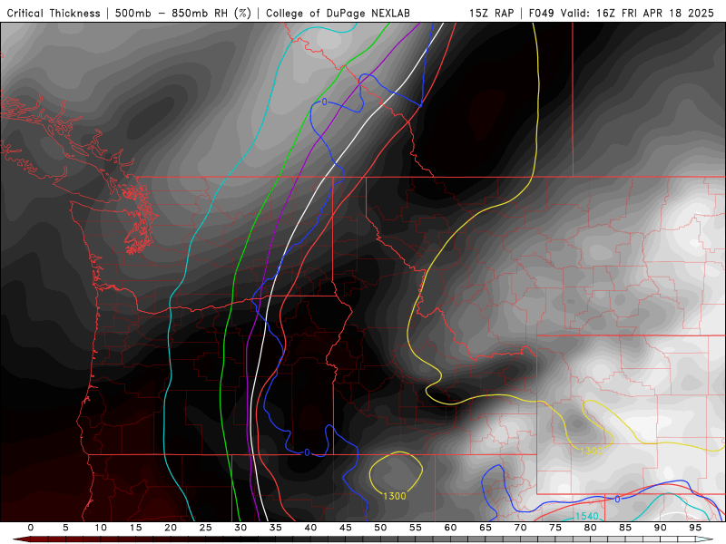The image size is (726, 544).
Task: Click the 75 tick label on the color scale
Action: coord(555,528)
